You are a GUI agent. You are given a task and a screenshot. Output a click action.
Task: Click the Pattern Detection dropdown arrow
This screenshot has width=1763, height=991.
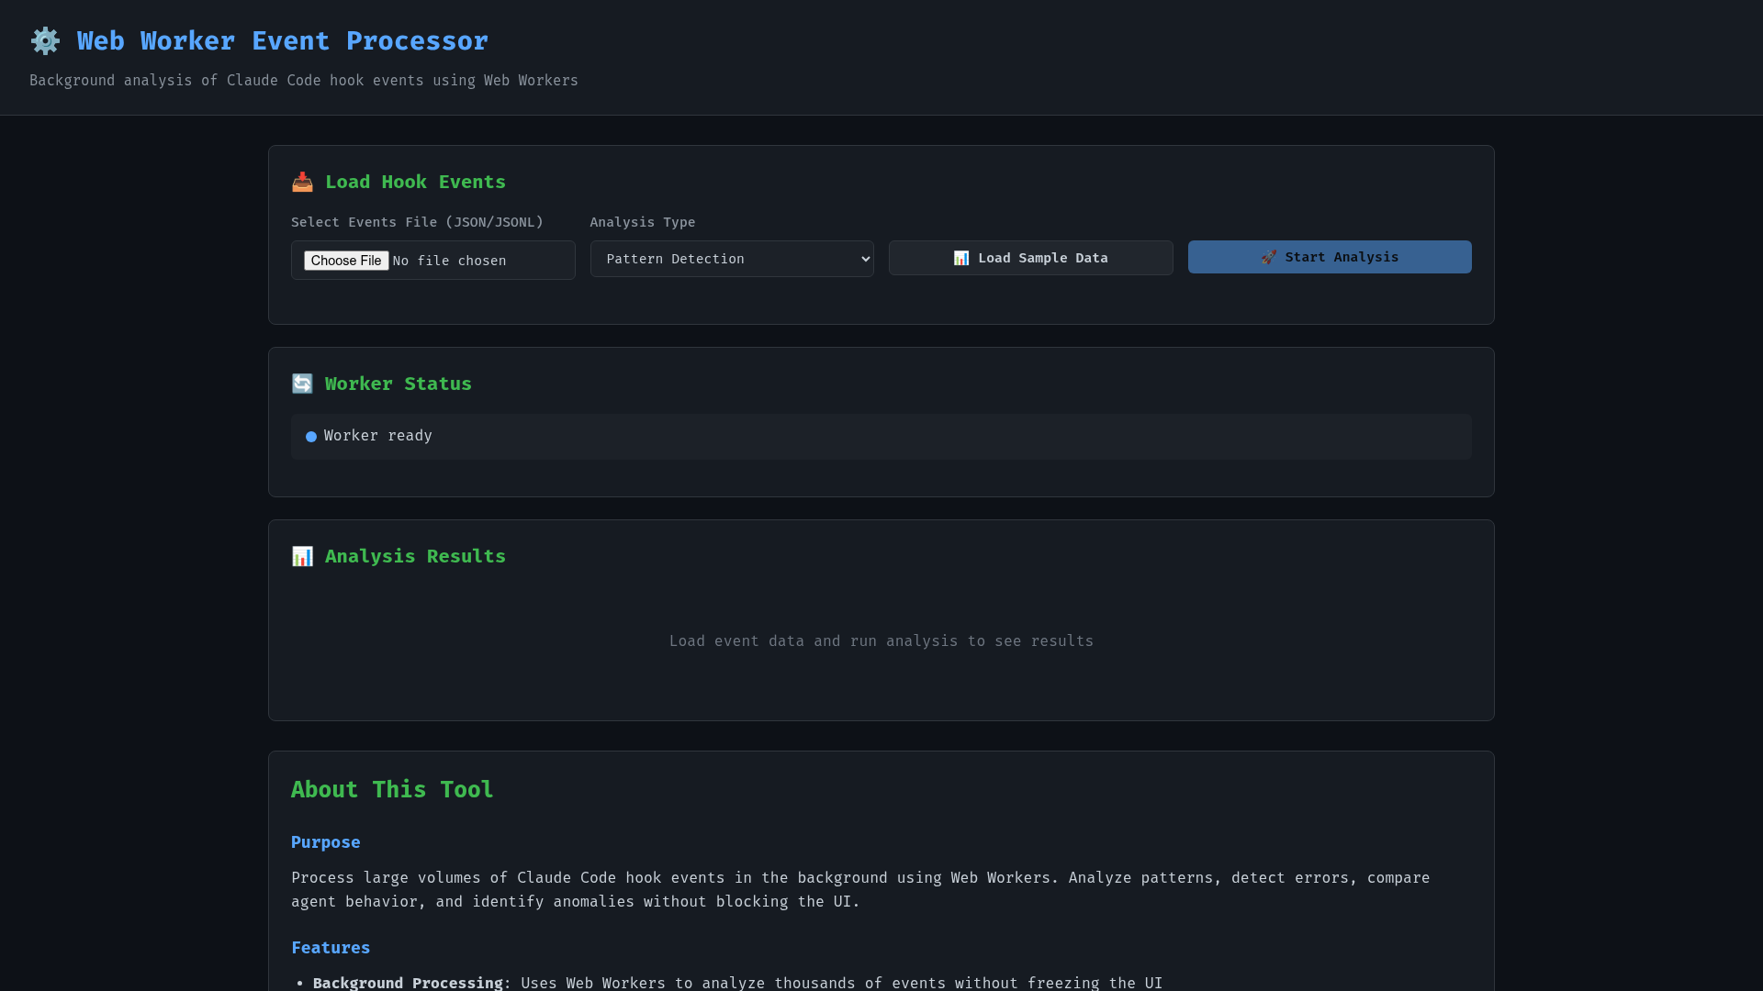pos(865,259)
